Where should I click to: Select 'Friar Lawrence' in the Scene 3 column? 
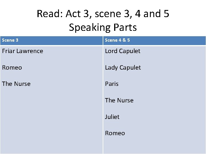pos(23,51)
